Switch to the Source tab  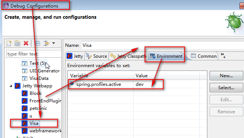[97, 56]
